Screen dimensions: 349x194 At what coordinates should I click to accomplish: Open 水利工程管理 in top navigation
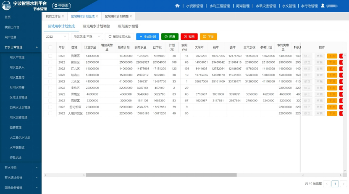click(220, 6)
